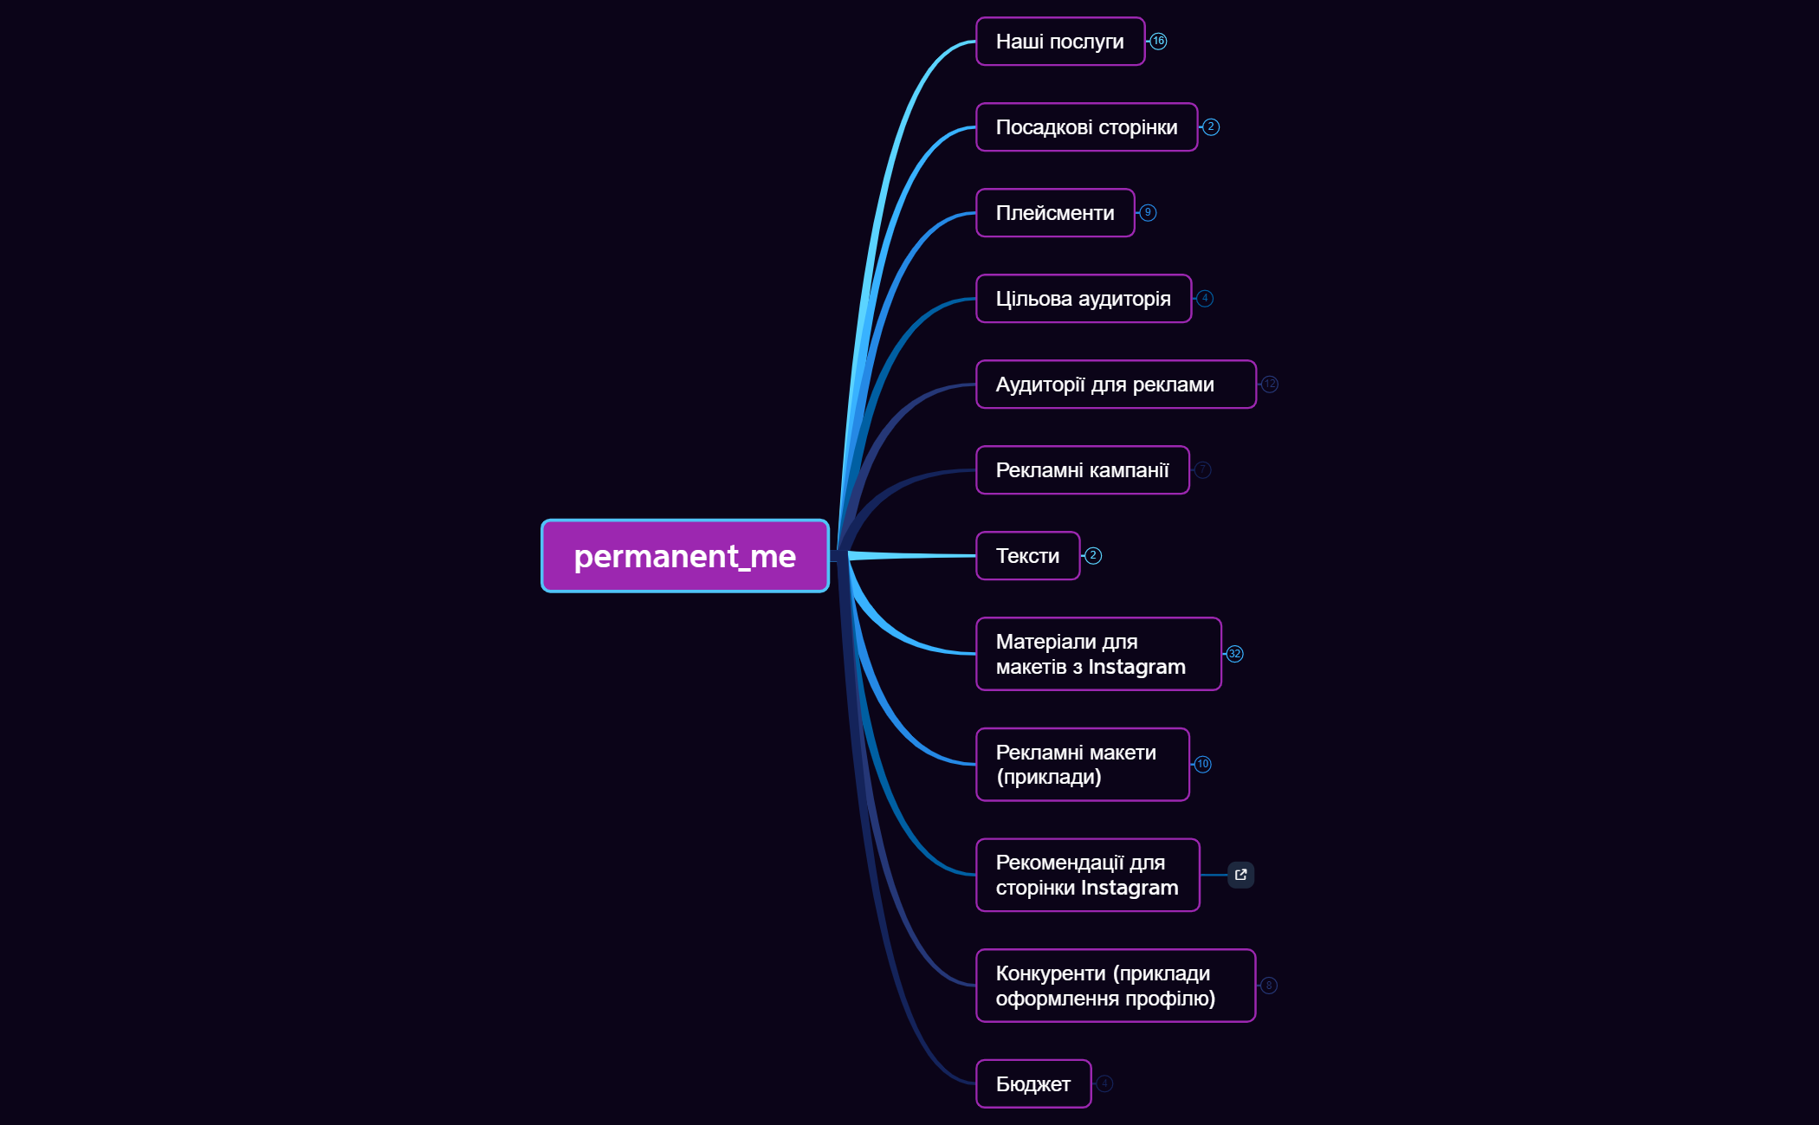Select the Плейсменти node
This screenshot has height=1125, width=1819.
pyautogui.click(x=1054, y=213)
